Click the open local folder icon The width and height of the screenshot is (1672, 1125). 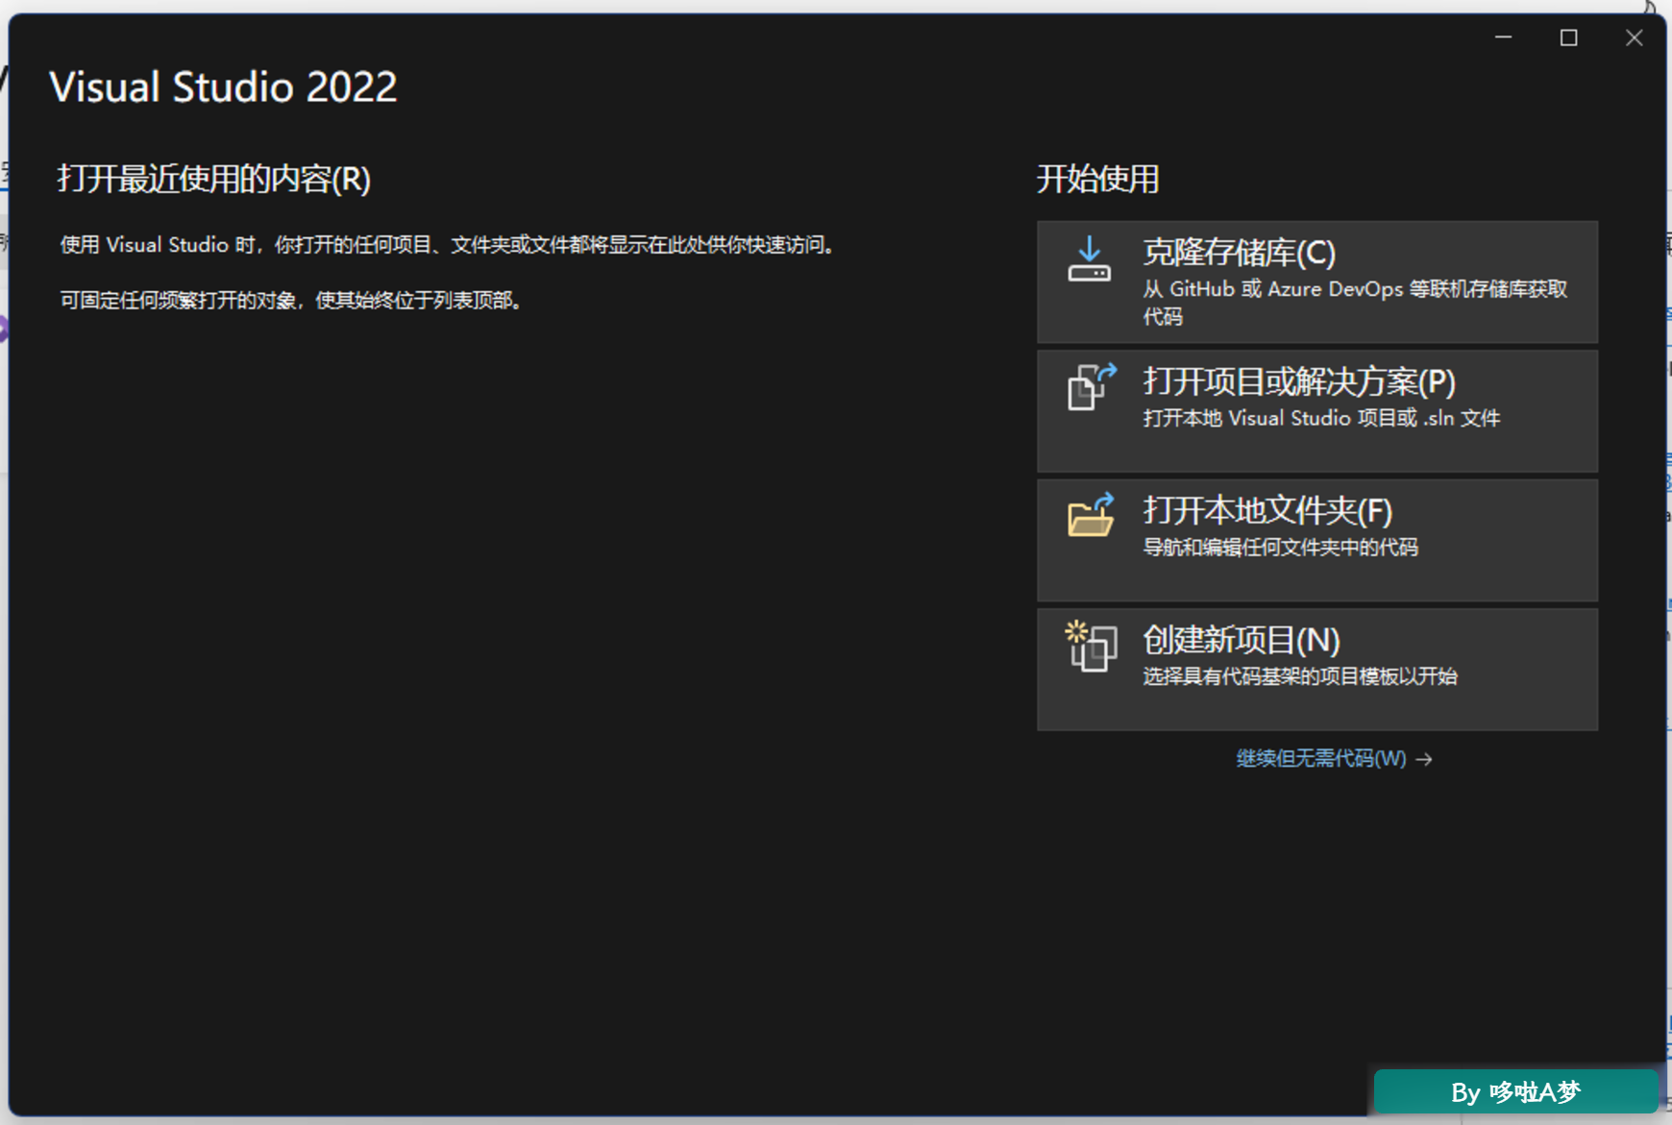(1091, 515)
